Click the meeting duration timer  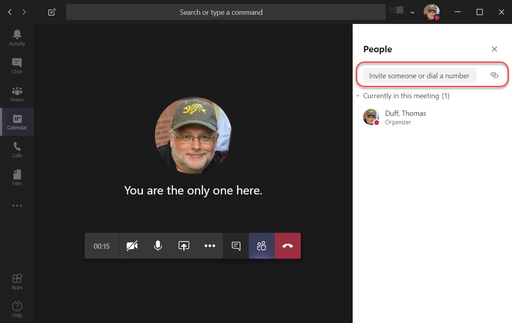pyautogui.click(x=101, y=246)
